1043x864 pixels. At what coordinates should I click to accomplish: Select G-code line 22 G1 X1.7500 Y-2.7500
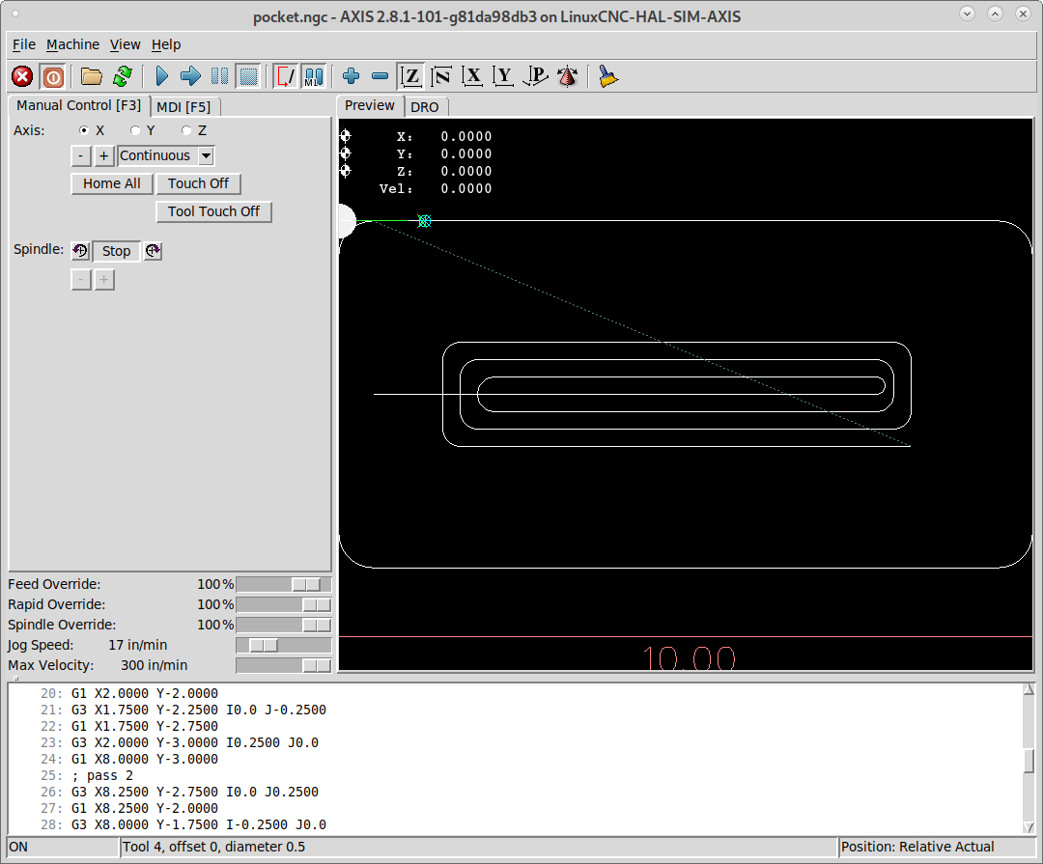click(144, 726)
